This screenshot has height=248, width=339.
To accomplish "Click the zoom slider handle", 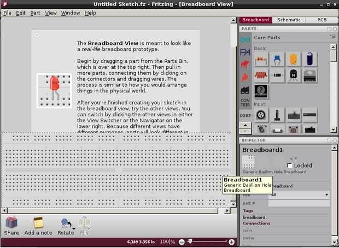I will click(190, 241).
